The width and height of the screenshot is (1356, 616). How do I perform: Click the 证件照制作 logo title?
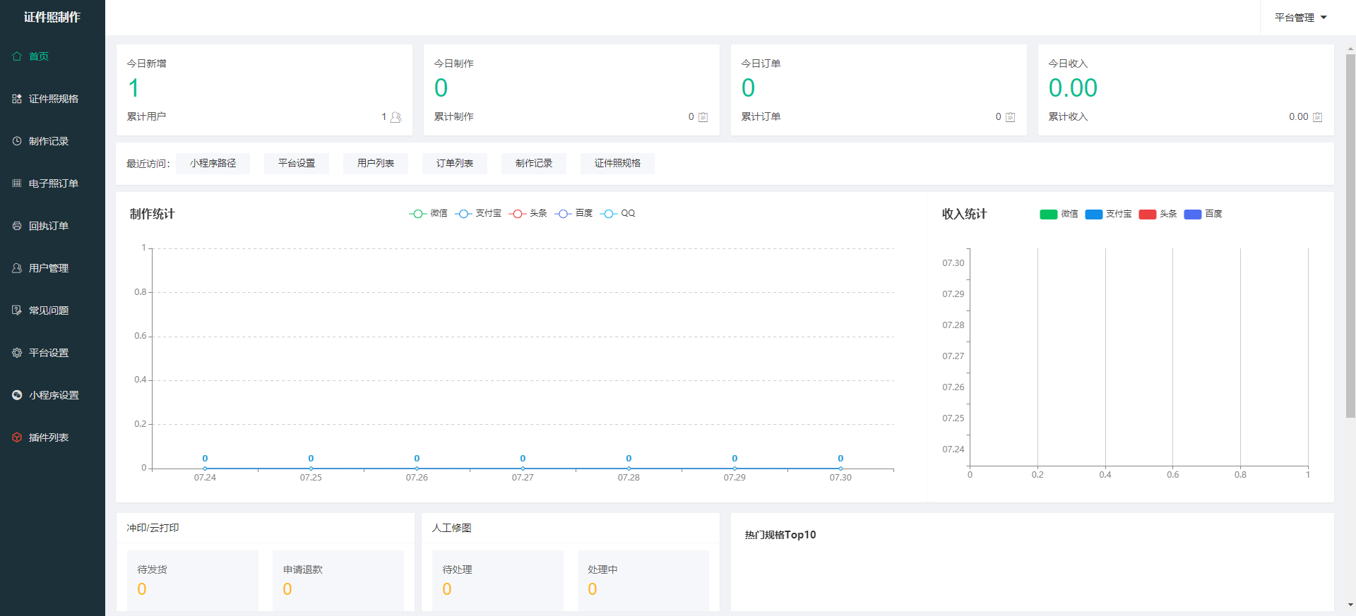(52, 18)
